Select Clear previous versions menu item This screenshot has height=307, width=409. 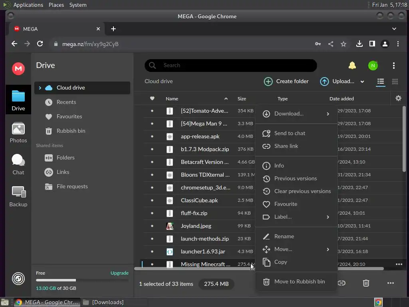pos(296,191)
